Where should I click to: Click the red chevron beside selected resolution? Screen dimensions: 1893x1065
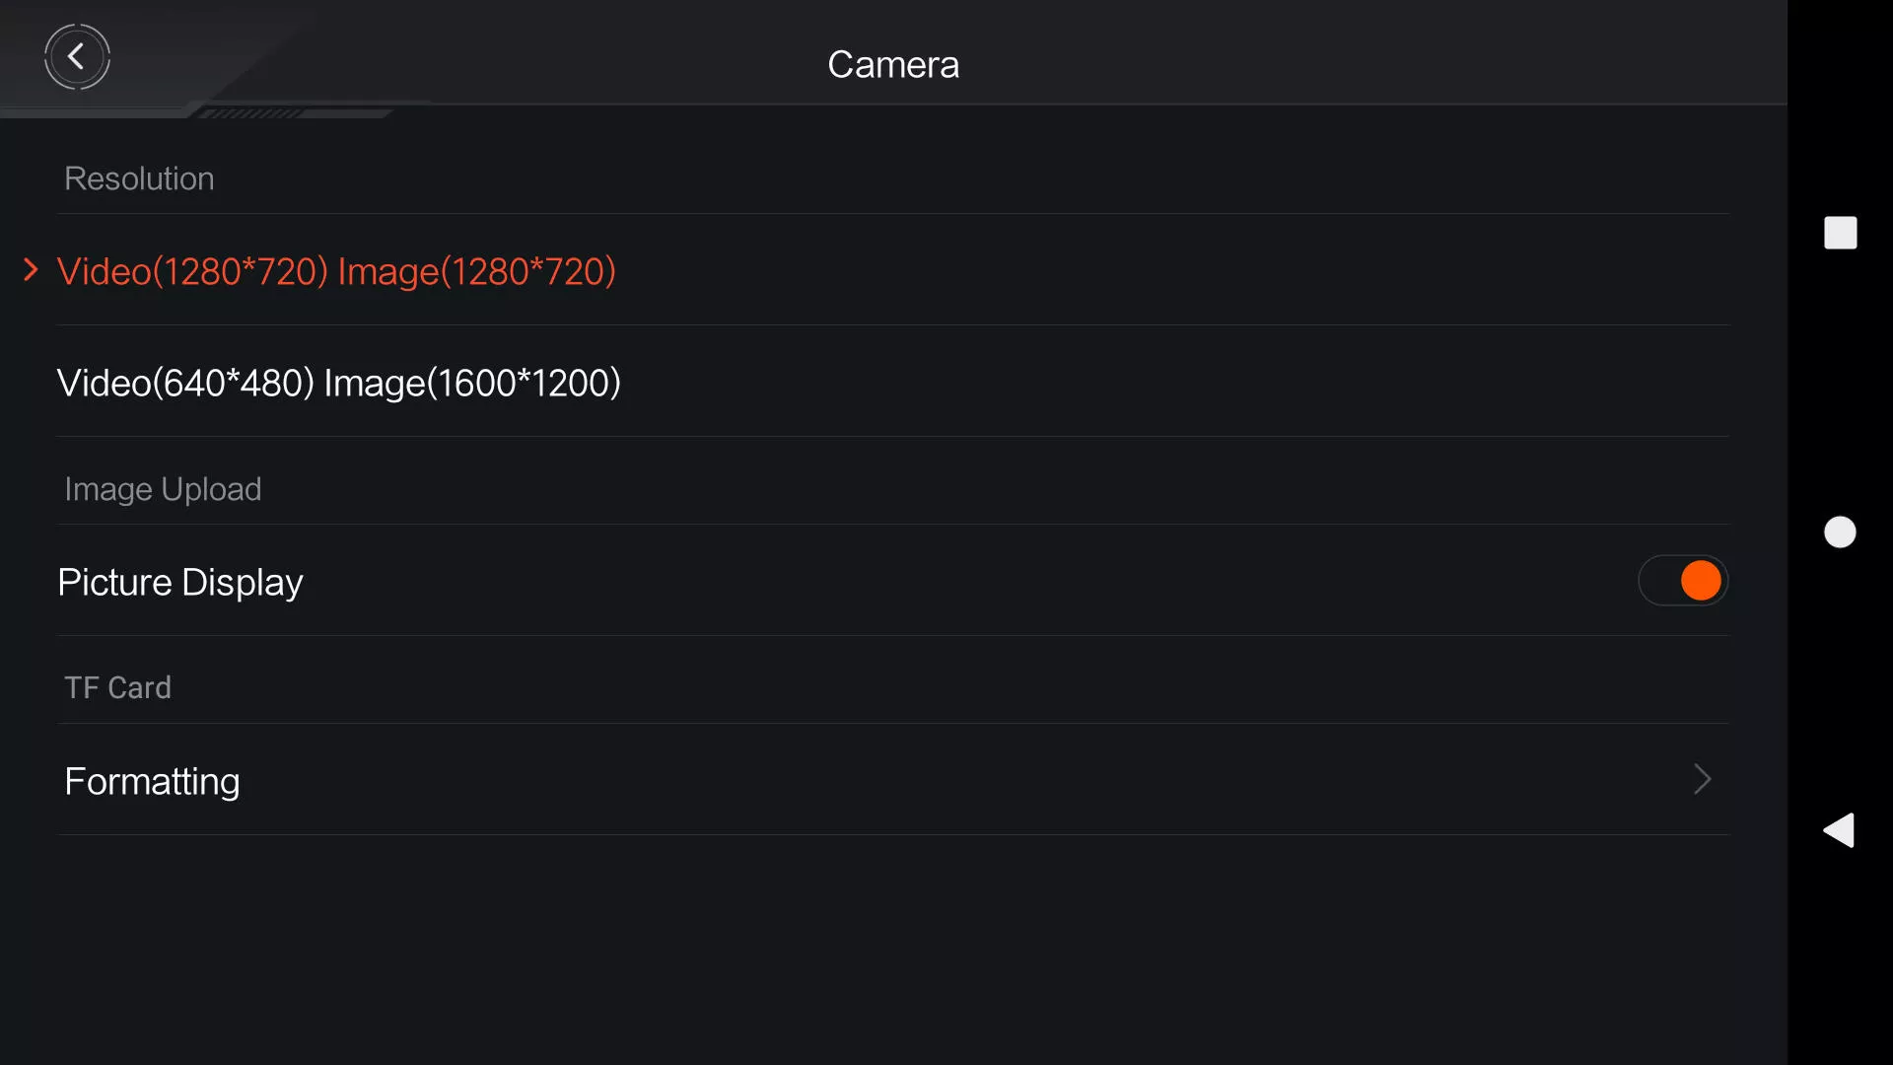point(31,270)
